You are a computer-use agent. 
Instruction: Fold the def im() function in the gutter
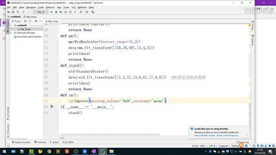pyautogui.click(x=59, y=95)
